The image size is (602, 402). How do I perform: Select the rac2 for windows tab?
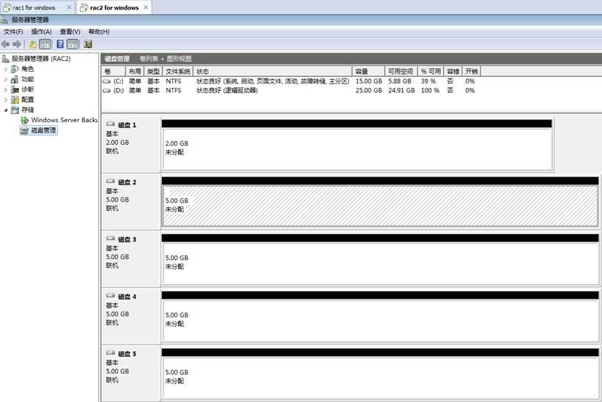coord(114,7)
